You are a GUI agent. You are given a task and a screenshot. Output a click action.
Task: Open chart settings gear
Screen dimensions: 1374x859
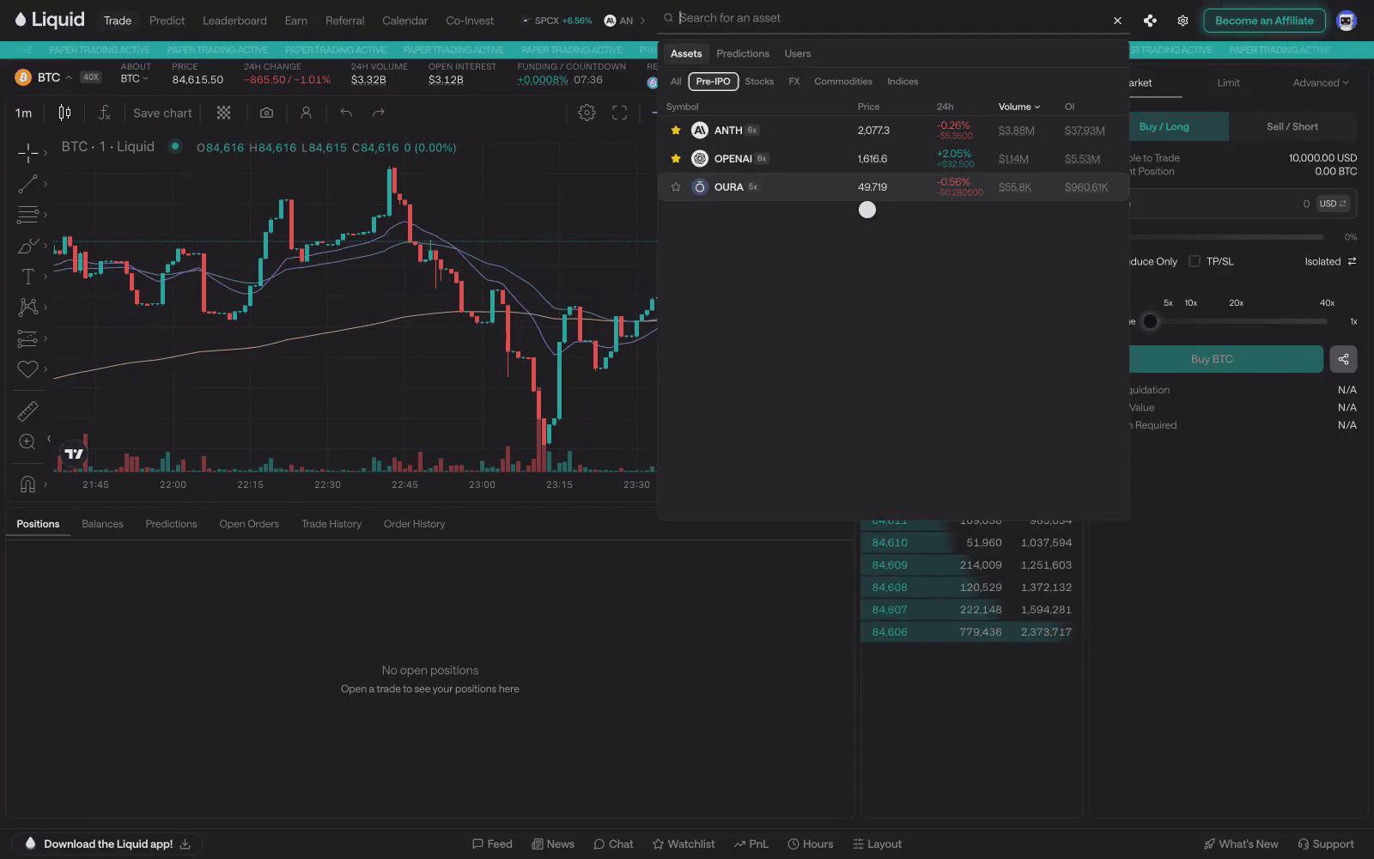(587, 113)
